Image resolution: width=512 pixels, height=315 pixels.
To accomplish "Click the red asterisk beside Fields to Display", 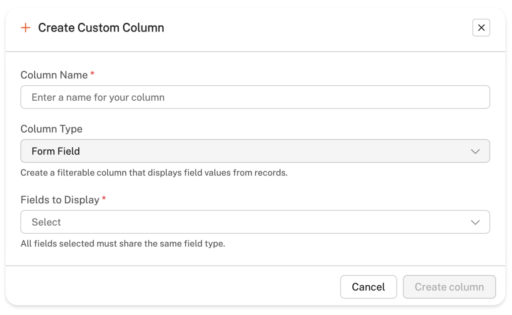I will click(104, 199).
